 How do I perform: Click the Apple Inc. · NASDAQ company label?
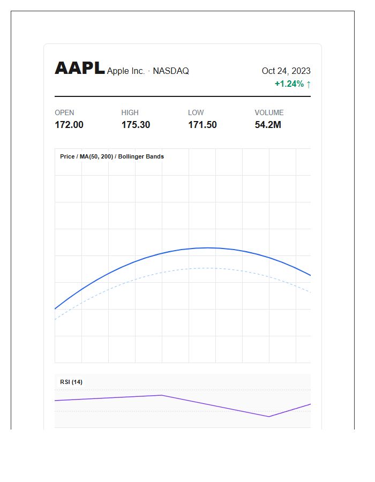tap(148, 71)
